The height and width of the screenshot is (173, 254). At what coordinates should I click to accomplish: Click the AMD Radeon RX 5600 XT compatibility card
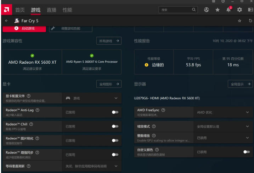click(x=32, y=62)
